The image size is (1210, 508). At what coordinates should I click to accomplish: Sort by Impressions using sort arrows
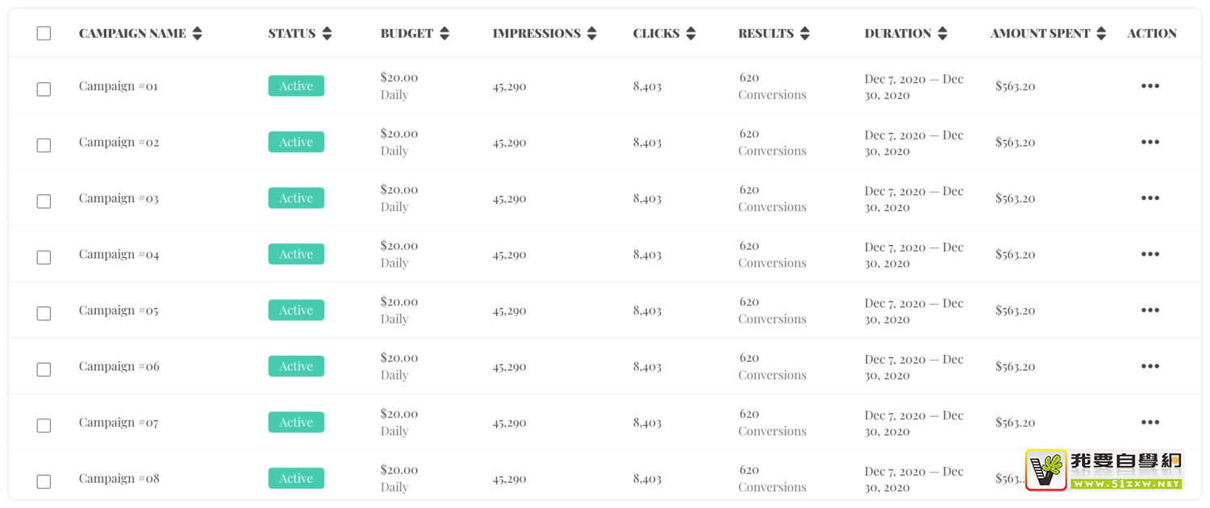click(592, 34)
